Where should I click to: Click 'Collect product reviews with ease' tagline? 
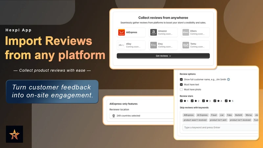[52, 70]
